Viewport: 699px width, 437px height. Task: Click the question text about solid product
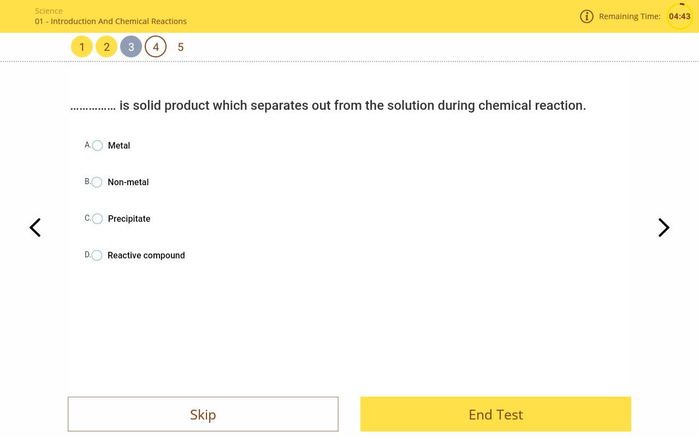tap(328, 105)
